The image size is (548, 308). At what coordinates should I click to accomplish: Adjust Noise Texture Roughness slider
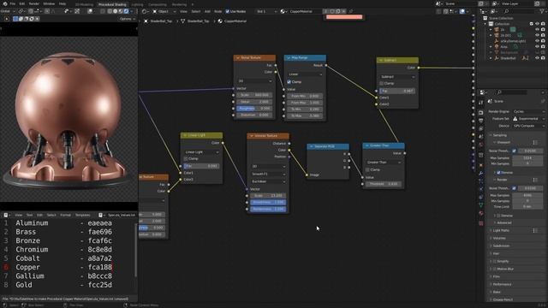click(x=254, y=109)
